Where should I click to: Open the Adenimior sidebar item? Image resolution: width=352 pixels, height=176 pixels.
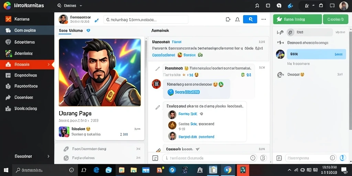point(27,53)
